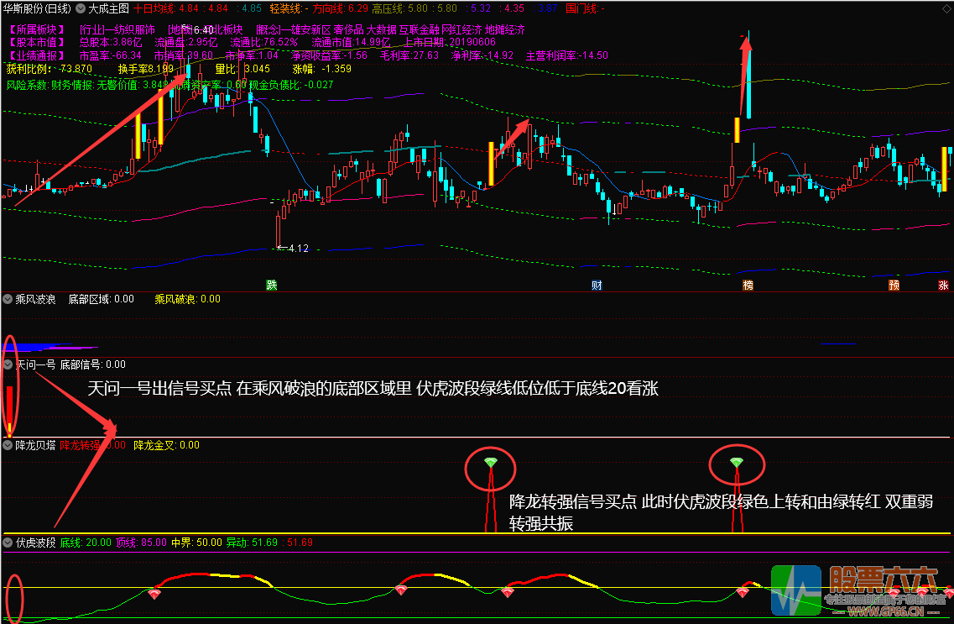Collapse the 降龙贝塔 indicator panel
This screenshot has width=954, height=624.
(8, 445)
